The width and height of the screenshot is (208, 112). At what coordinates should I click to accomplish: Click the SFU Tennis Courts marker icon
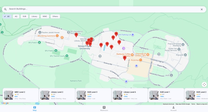67,56
